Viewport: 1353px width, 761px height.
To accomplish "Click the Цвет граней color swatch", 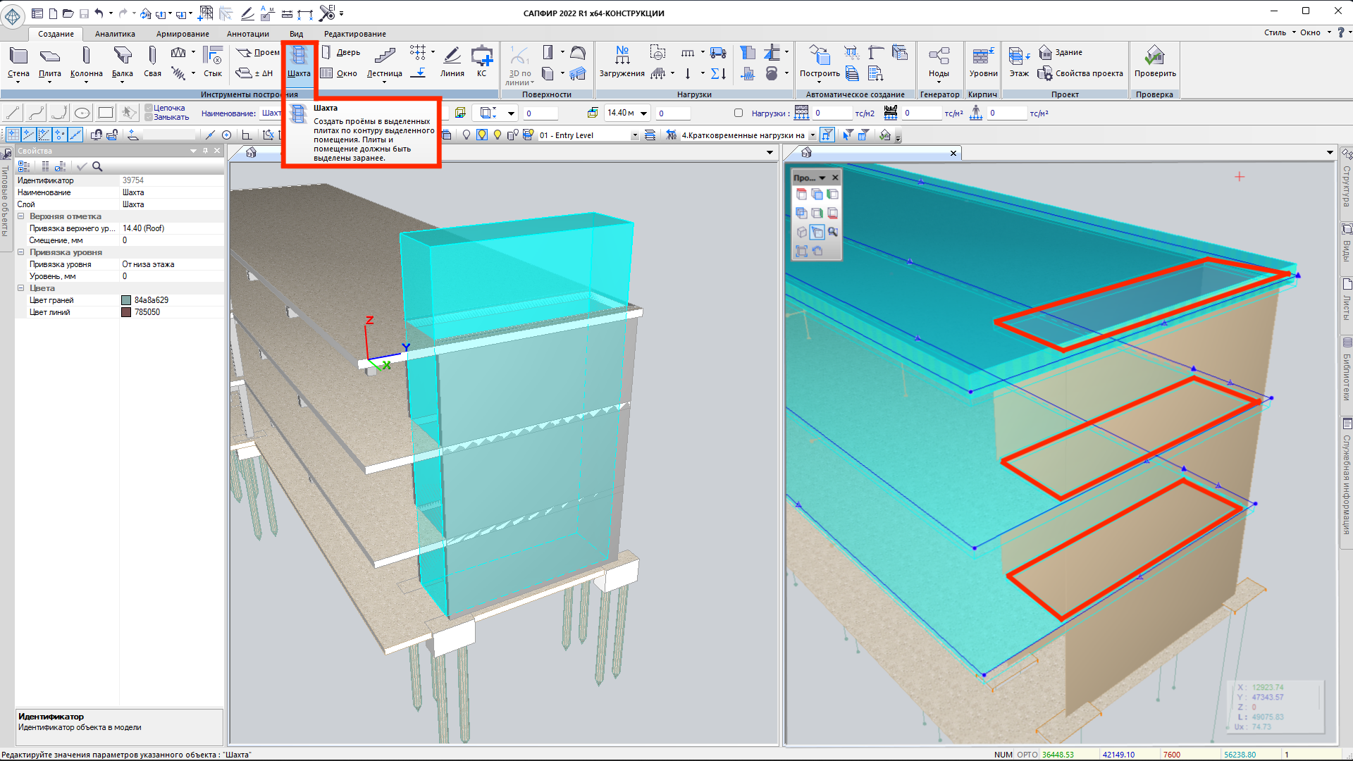I will click(x=126, y=300).
